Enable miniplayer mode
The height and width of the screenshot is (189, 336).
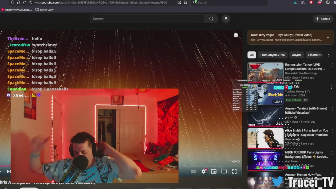coord(214,171)
